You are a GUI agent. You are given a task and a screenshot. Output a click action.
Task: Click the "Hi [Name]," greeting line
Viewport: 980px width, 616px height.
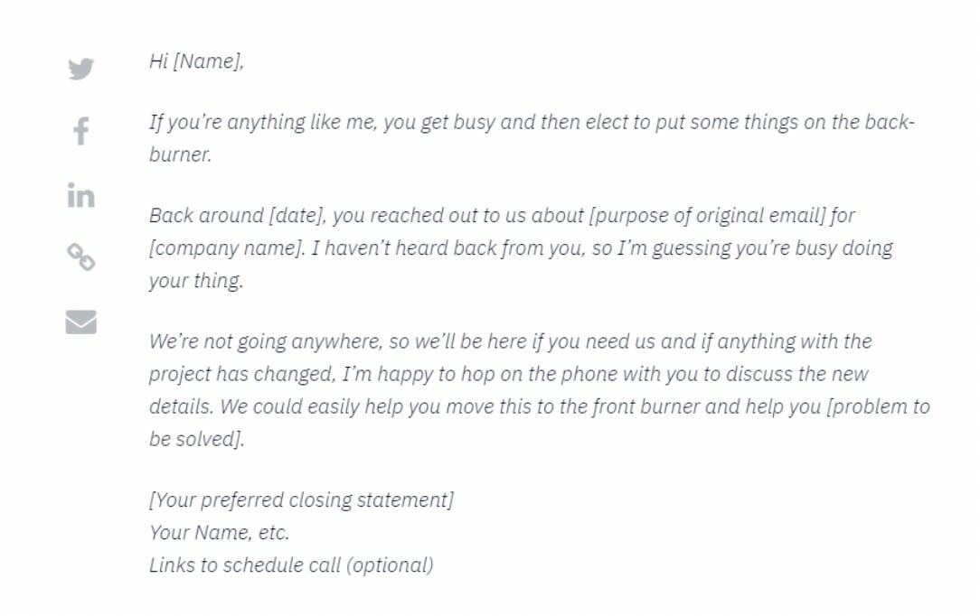click(196, 62)
